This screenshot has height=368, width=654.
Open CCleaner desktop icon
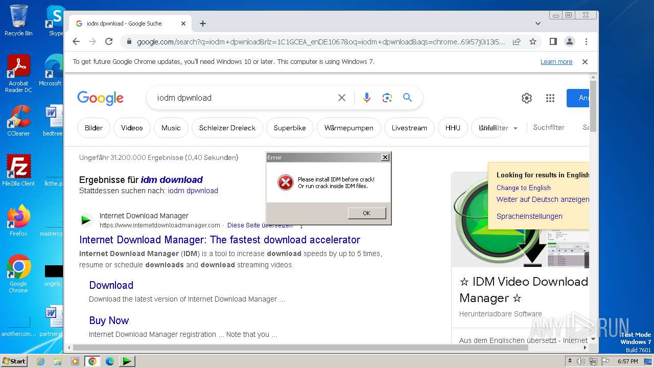click(x=18, y=121)
